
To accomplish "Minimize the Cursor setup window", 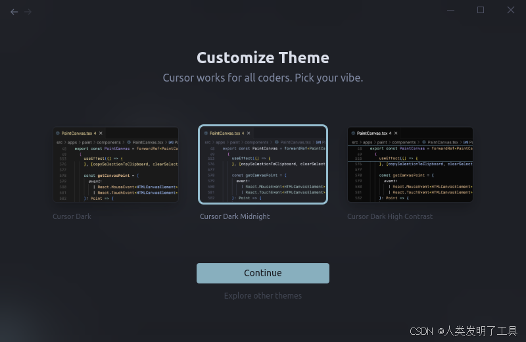I will (x=451, y=10).
